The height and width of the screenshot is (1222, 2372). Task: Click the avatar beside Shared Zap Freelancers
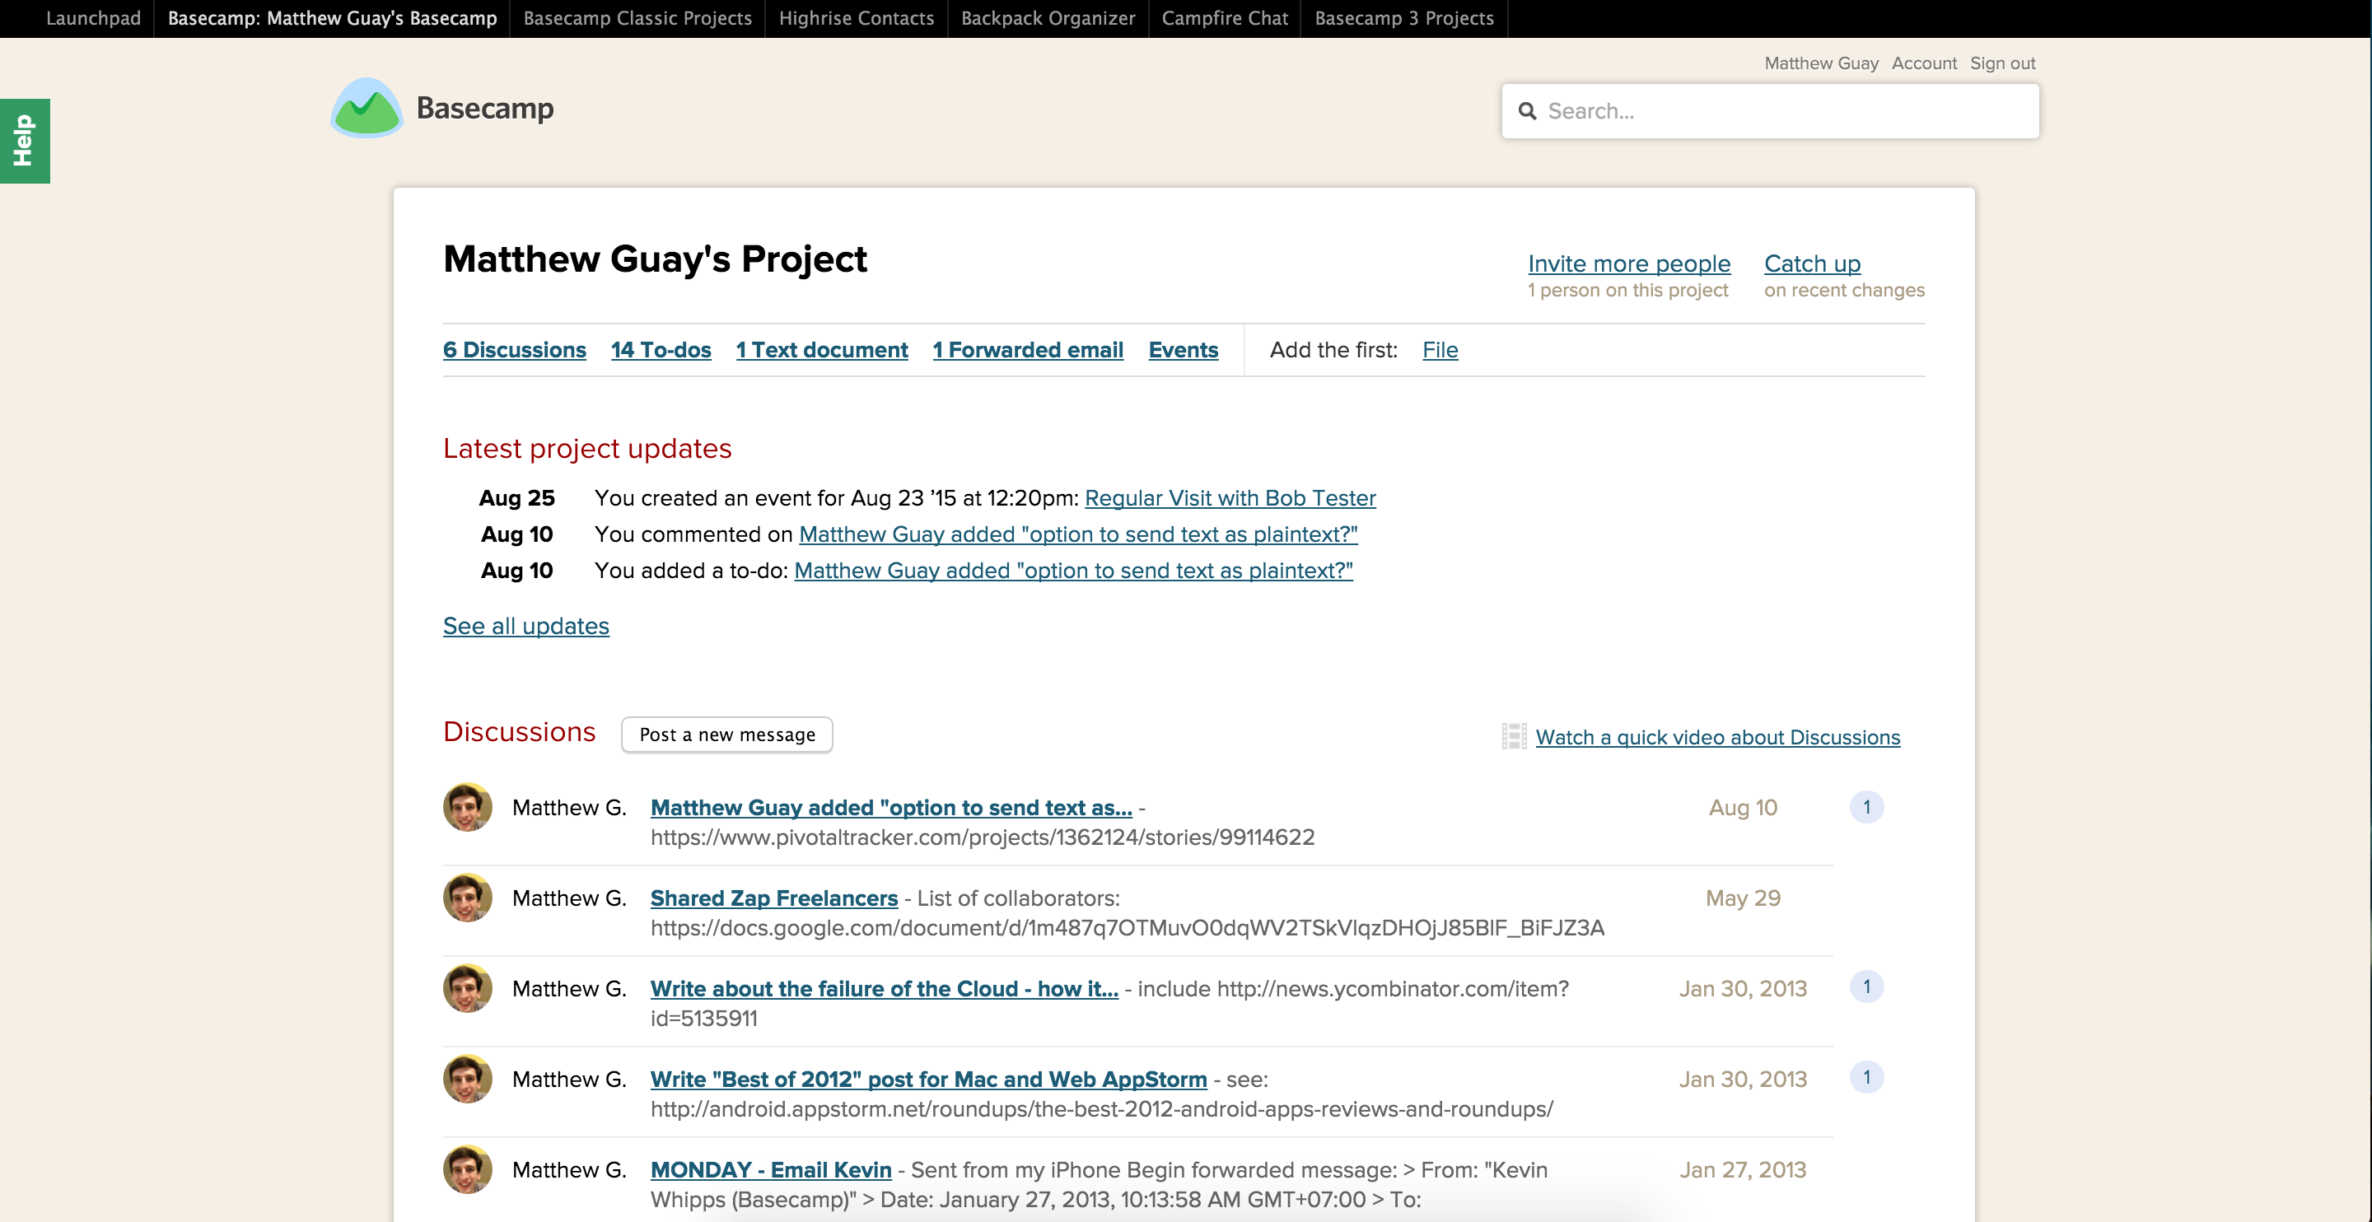pyautogui.click(x=467, y=897)
